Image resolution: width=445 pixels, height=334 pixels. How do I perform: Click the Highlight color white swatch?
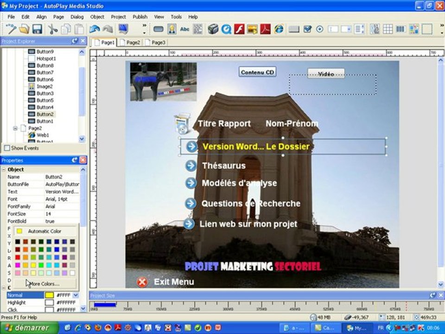click(49, 302)
